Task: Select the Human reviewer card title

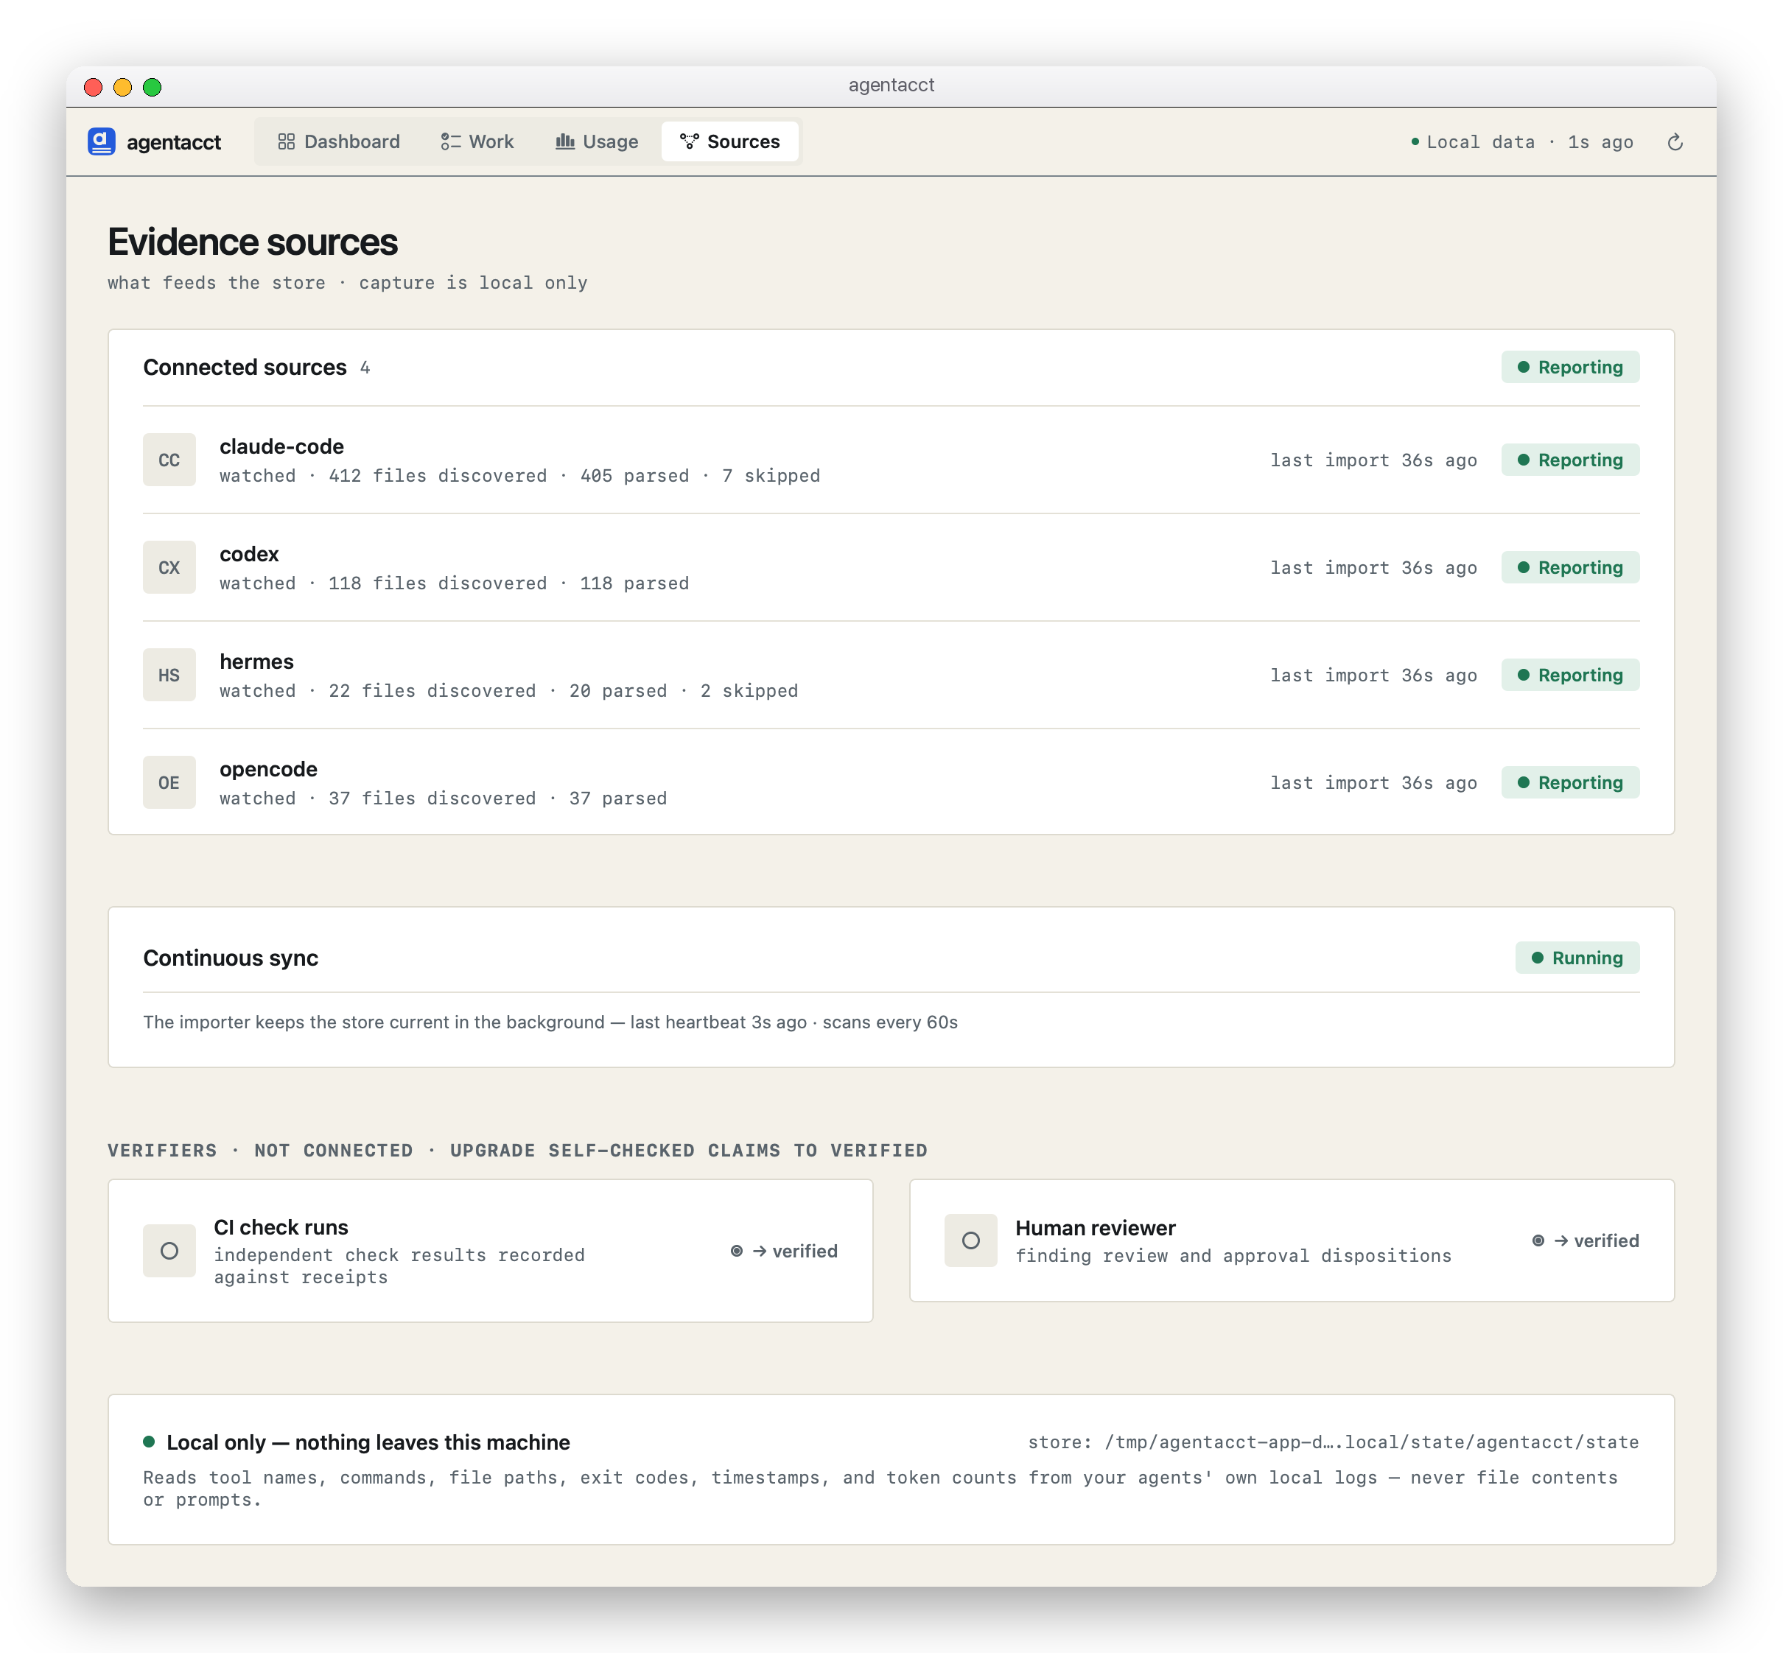Action: [x=1095, y=1227]
